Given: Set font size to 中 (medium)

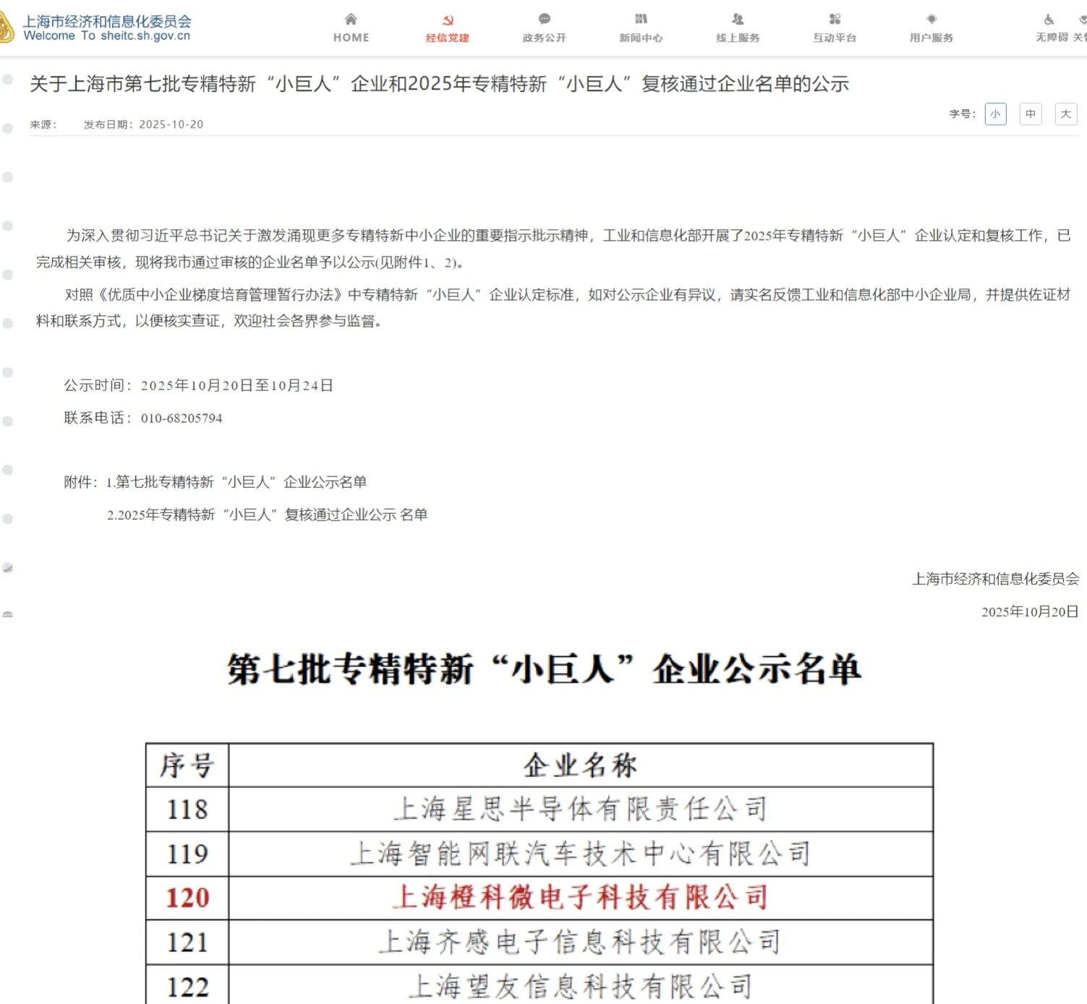Looking at the screenshot, I should point(1031,114).
